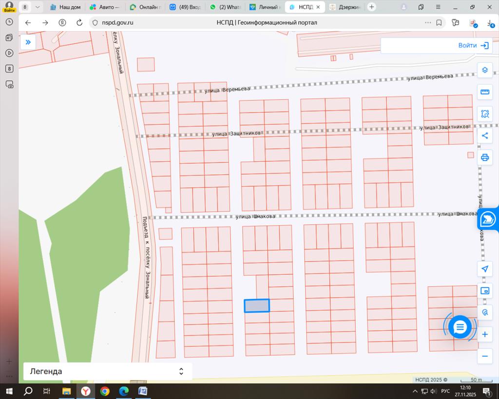The image size is (499, 399).
Task: Open the map layers panel
Action: click(x=484, y=70)
